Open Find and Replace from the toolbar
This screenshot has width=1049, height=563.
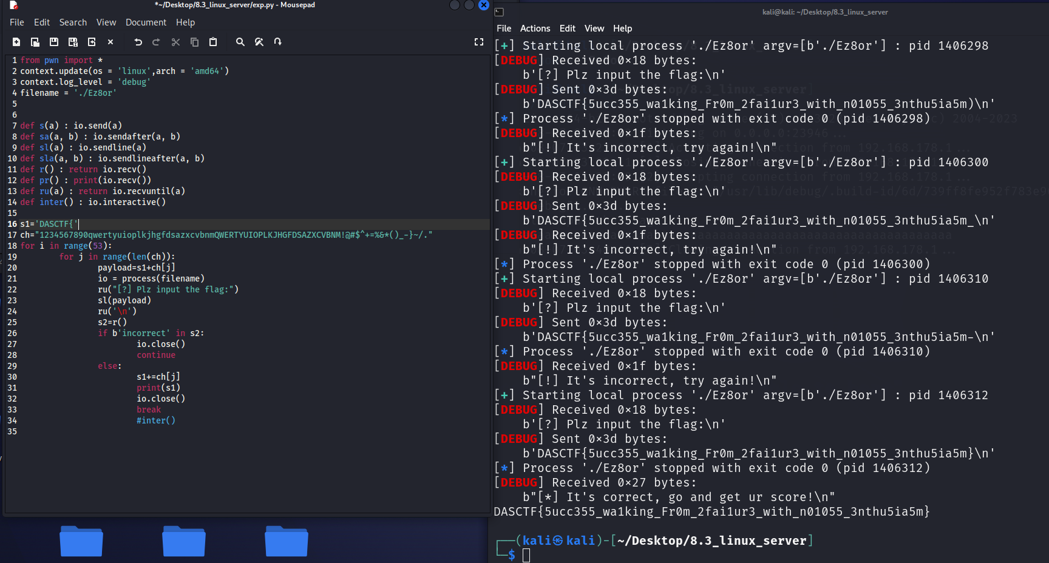coord(259,42)
